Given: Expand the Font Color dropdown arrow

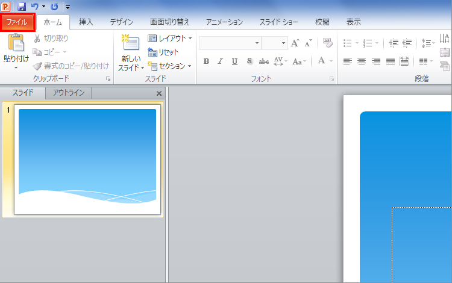Looking at the screenshot, I should coord(331,61).
